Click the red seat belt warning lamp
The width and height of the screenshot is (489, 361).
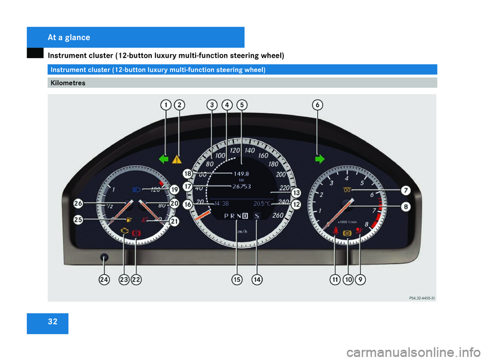[336, 231]
